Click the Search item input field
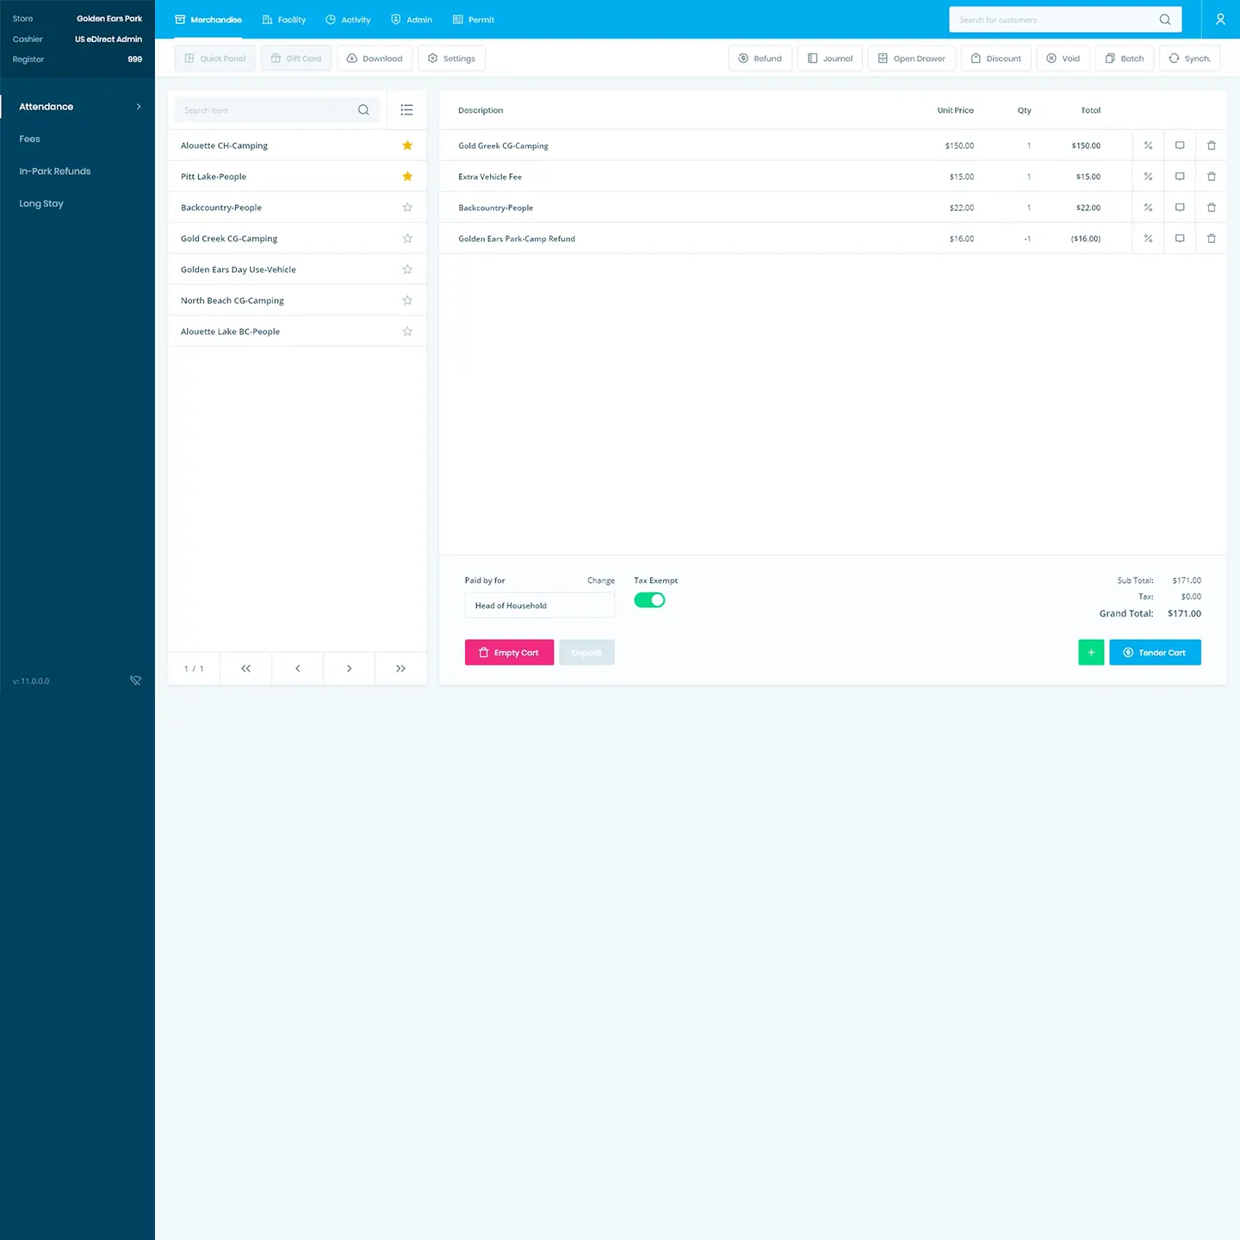 coord(267,110)
